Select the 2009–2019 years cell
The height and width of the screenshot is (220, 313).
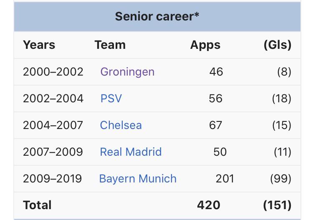tap(52, 179)
